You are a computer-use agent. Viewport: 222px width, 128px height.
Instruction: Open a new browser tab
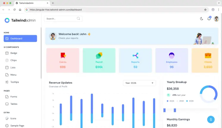pyautogui.click(x=53, y=3)
